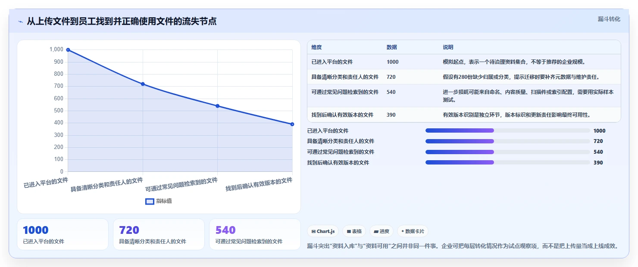Screen dimensions: 638x267
Task: Click x-axis label 具备清晰分类和责任人的文件
Action: coord(106,184)
